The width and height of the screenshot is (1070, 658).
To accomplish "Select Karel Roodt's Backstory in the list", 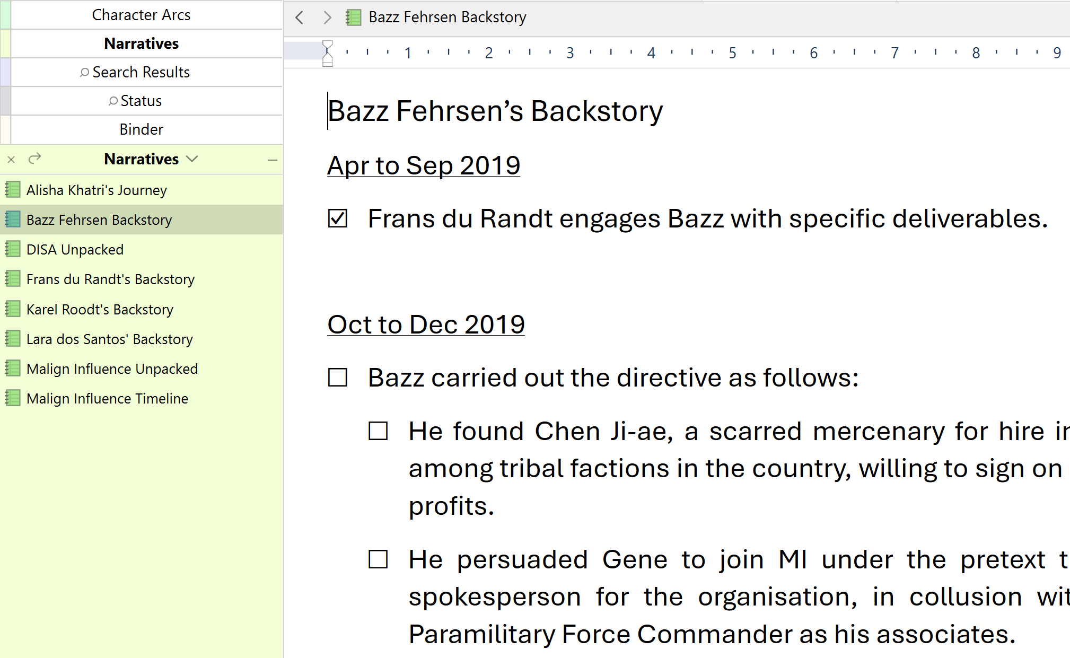I will click(100, 309).
